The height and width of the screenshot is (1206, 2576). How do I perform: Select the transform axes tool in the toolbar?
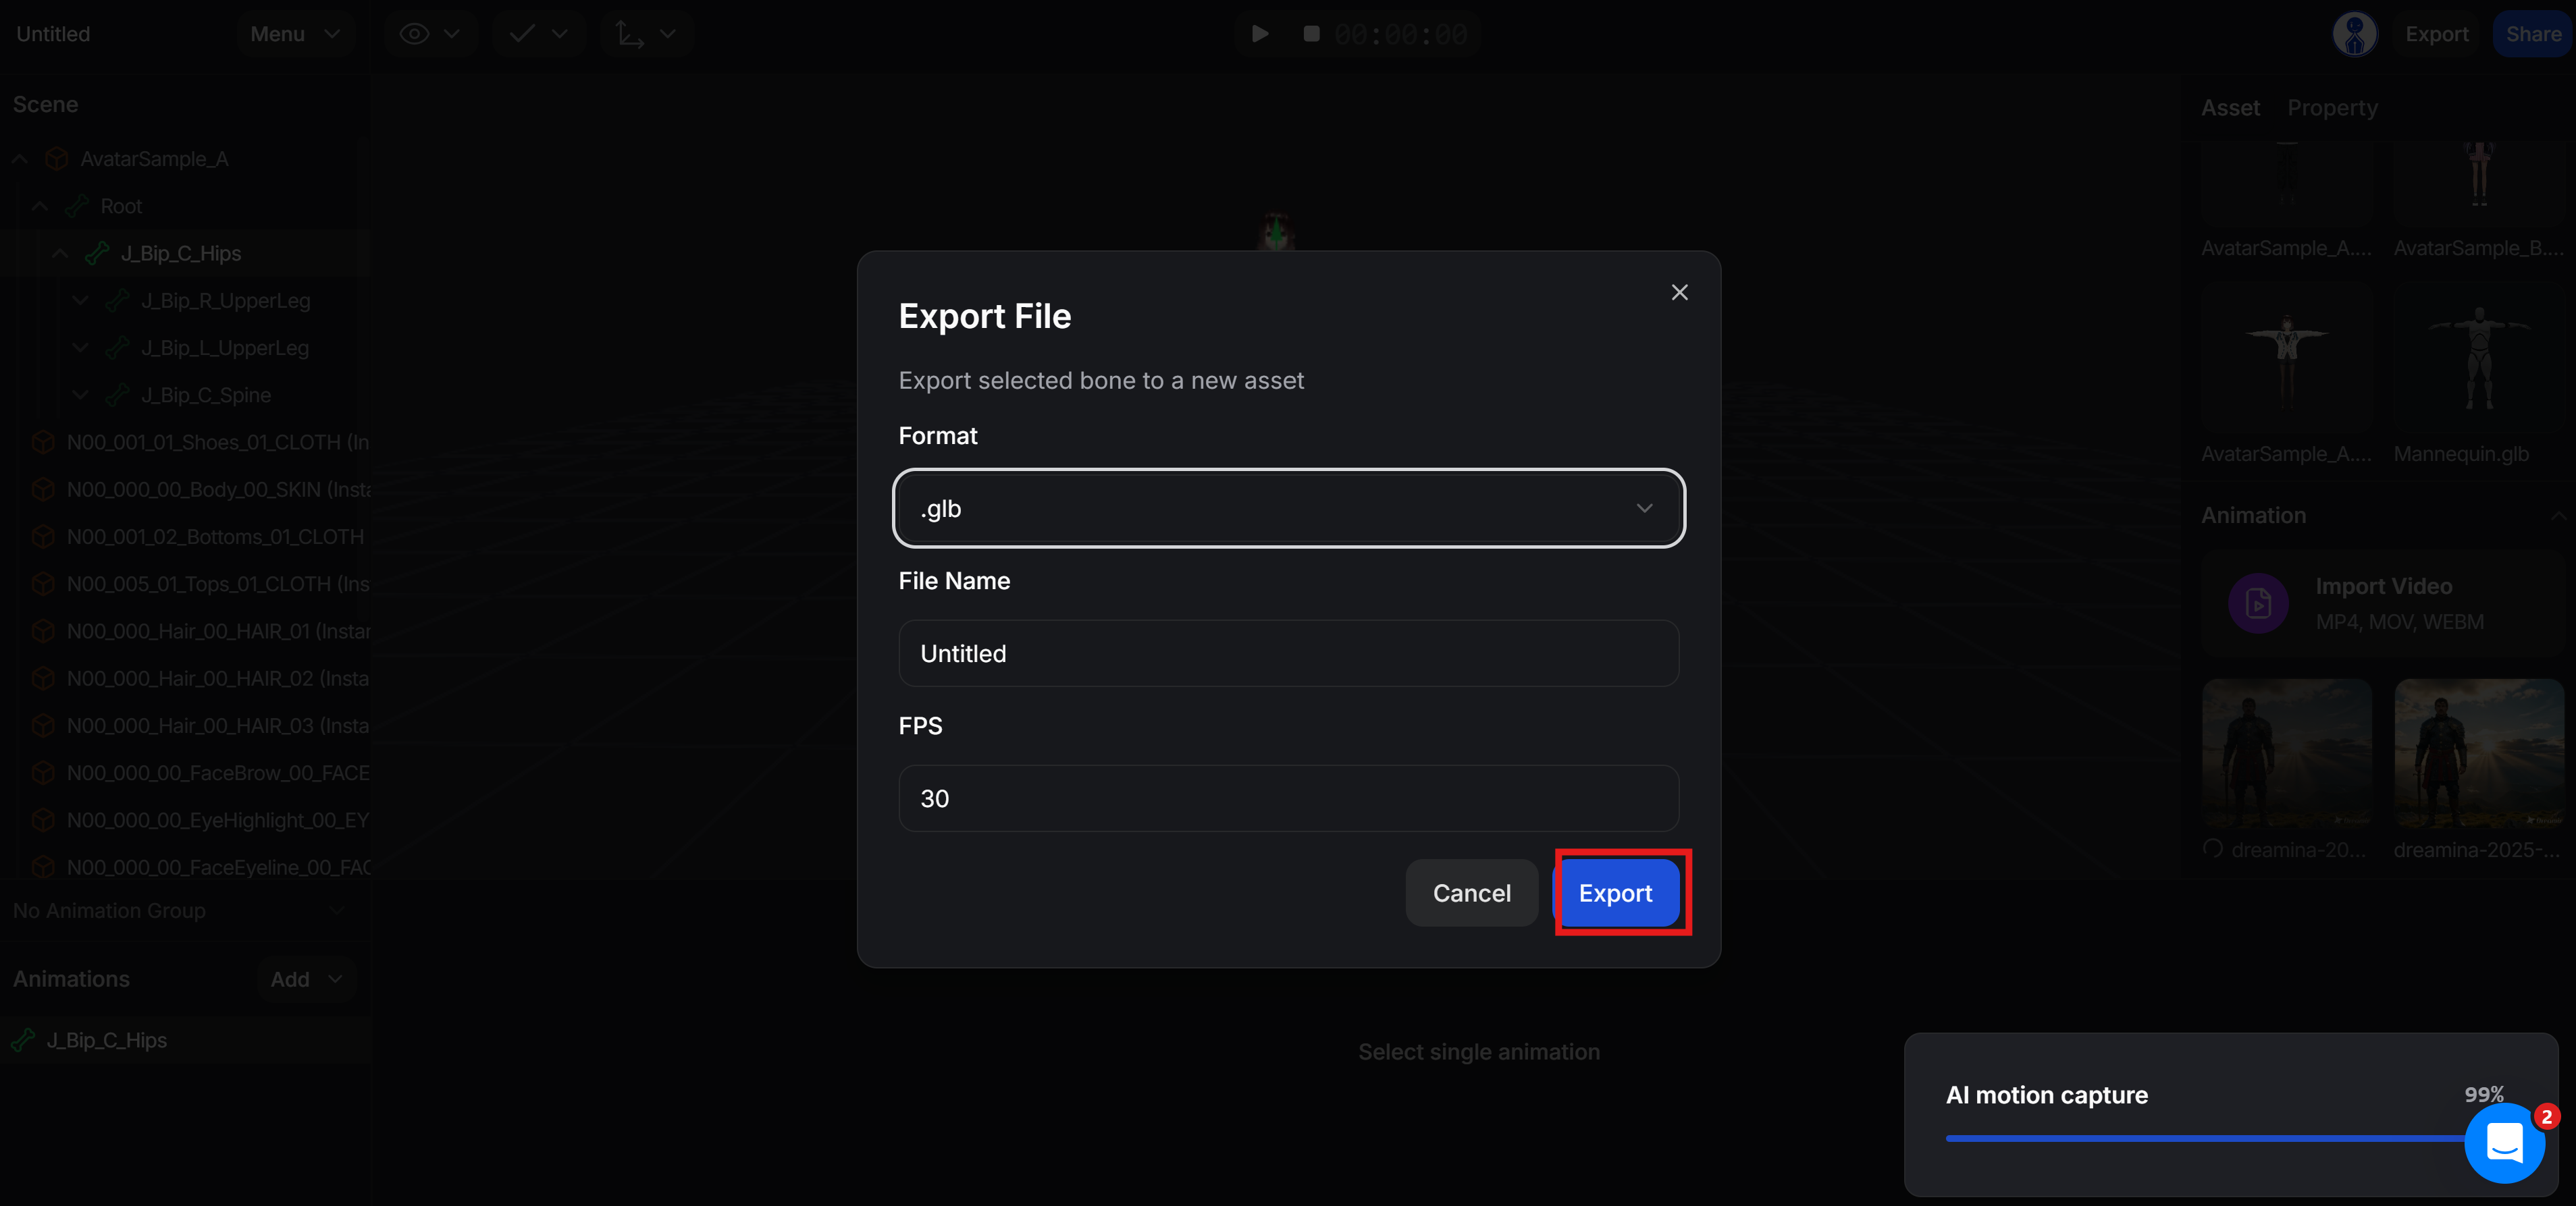pos(628,33)
